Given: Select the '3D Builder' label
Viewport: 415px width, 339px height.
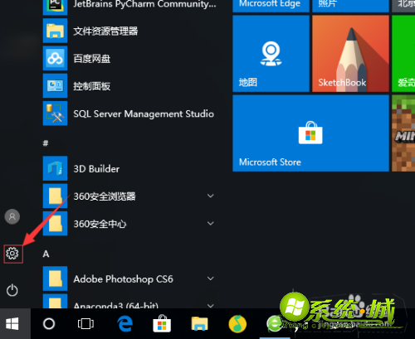Looking at the screenshot, I should [96, 169].
